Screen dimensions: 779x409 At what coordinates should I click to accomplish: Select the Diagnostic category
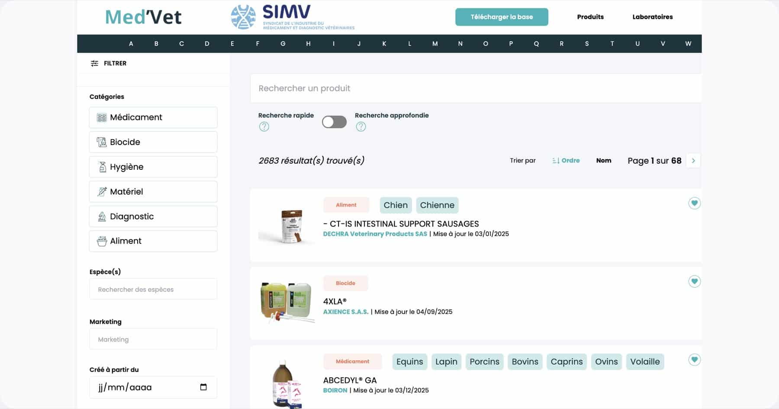coord(153,216)
